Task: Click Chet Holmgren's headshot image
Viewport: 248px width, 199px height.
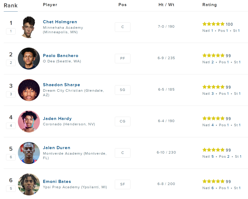Action: pyautogui.click(x=28, y=27)
